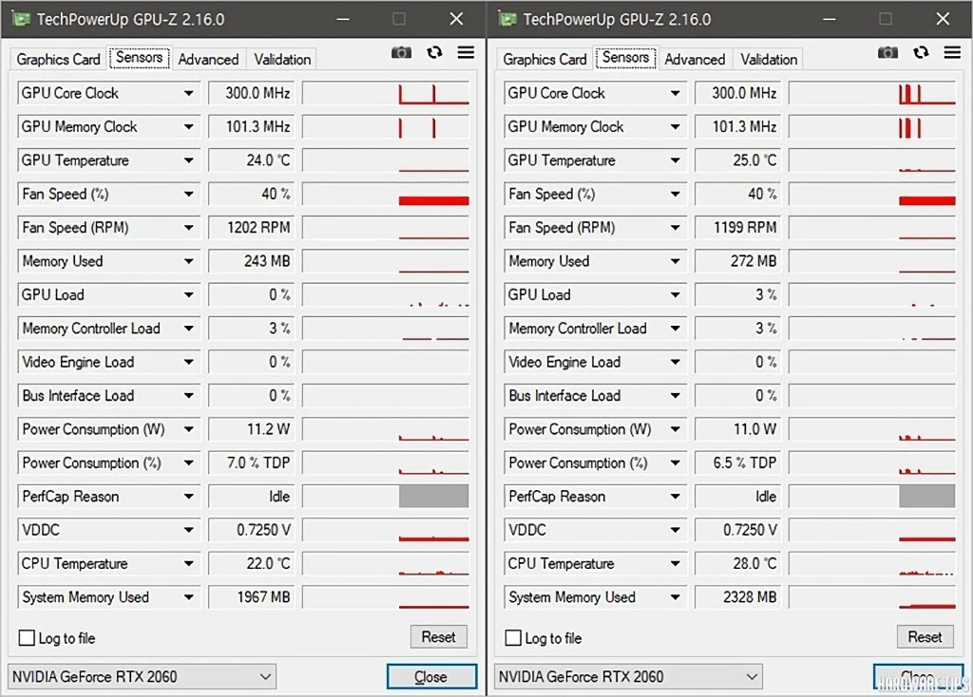Open PerfCap Reason dropdown in left window
The image size is (973, 697).
tap(188, 496)
